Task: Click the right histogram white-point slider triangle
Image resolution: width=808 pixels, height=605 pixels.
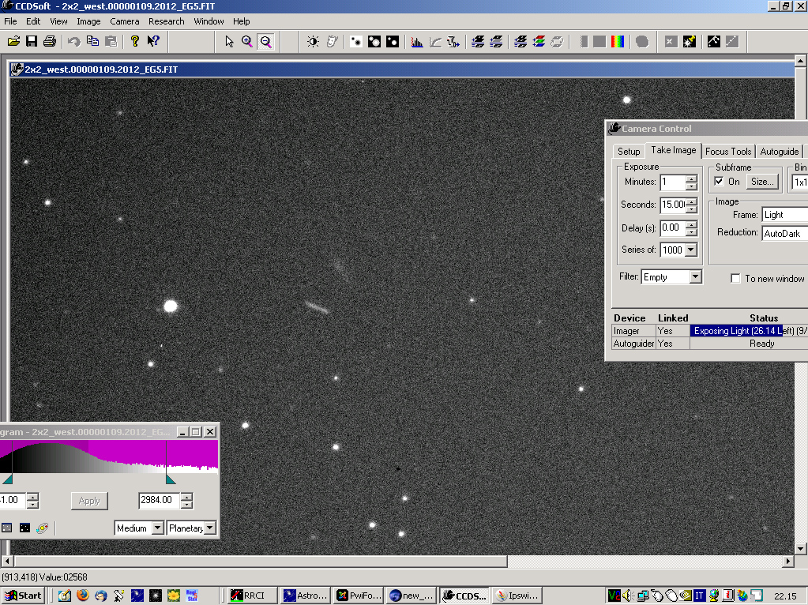Action: pos(171,479)
